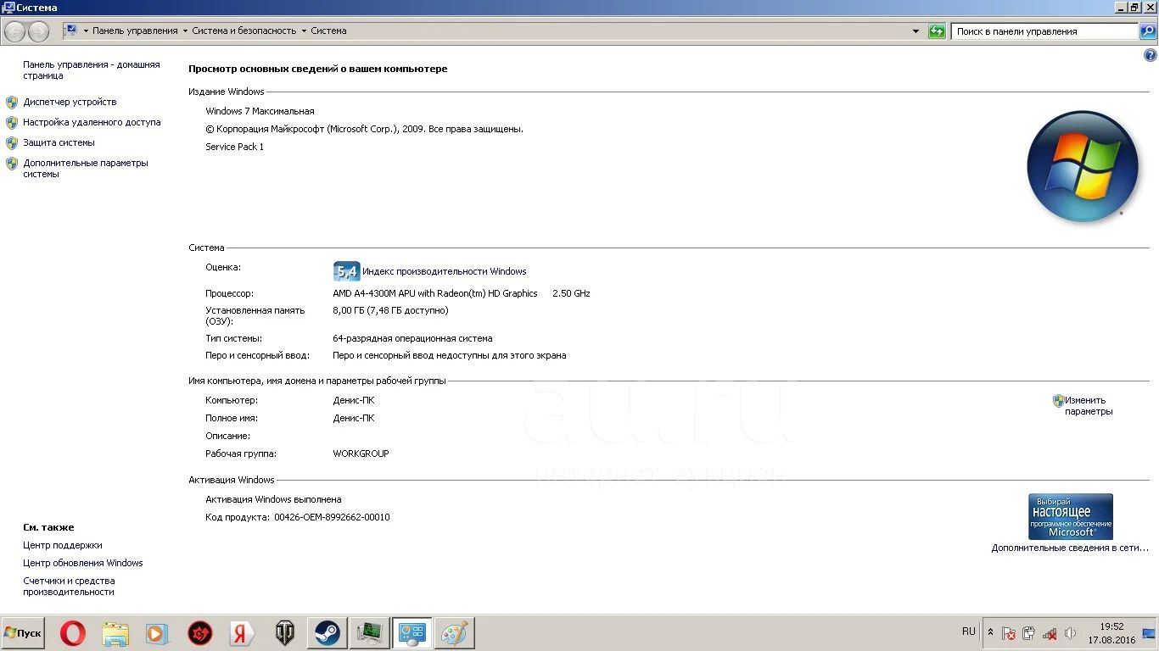Image resolution: width=1159 pixels, height=651 pixels.
Task: Click the Service Pack 1 text
Action: point(234,147)
